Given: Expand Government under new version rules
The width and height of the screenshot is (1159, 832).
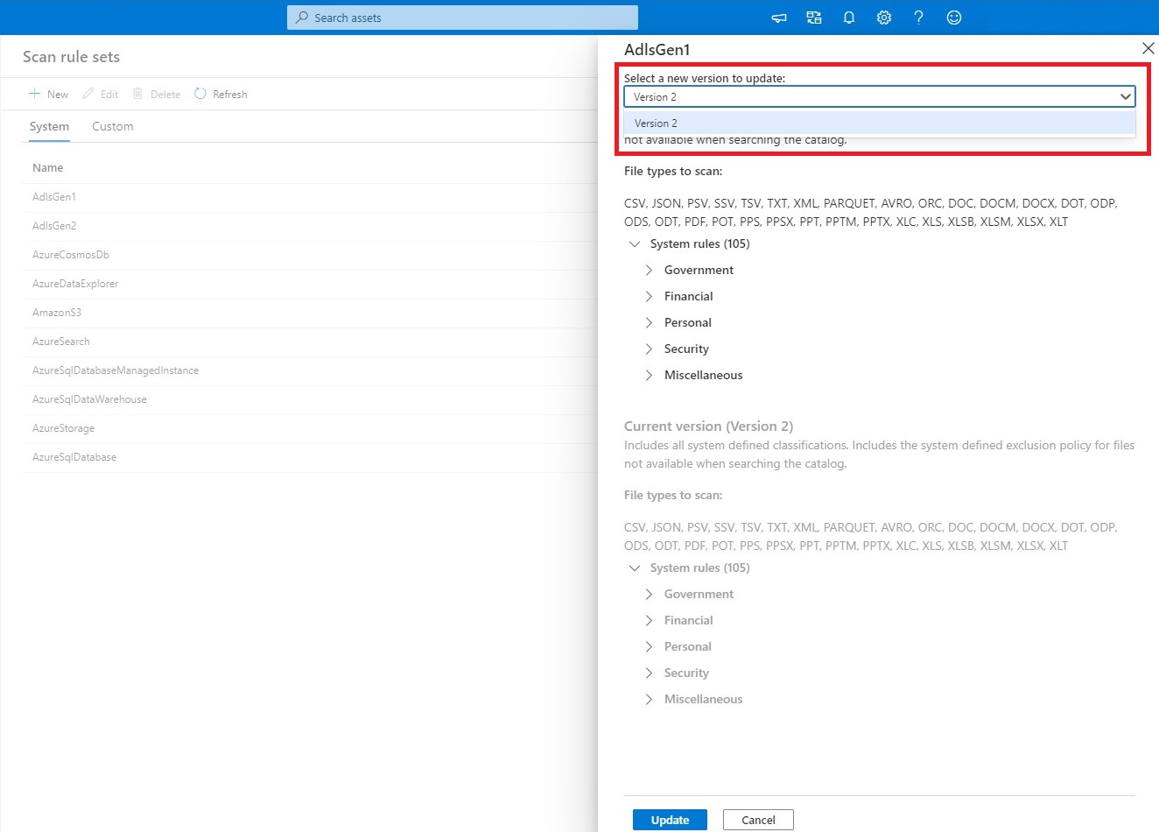Looking at the screenshot, I should click(649, 271).
